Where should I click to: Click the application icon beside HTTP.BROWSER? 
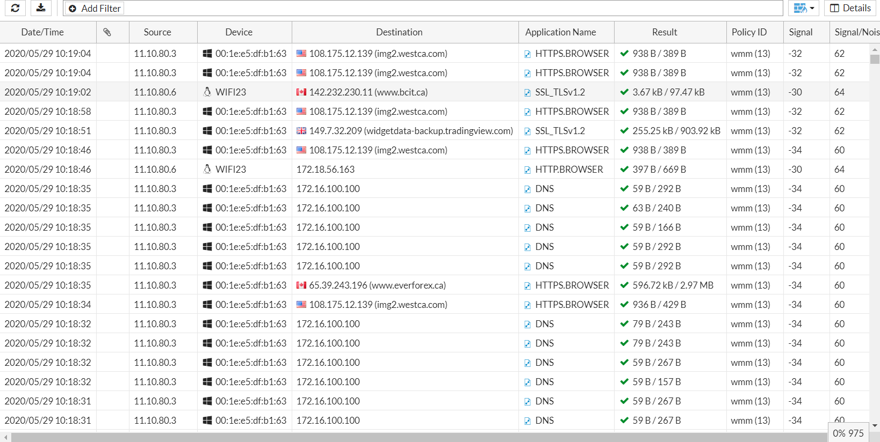coord(528,170)
